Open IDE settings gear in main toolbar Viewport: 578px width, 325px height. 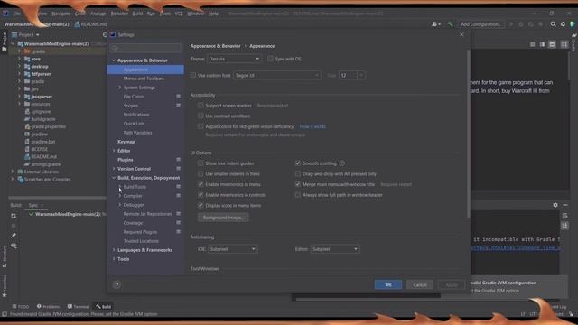(x=563, y=24)
